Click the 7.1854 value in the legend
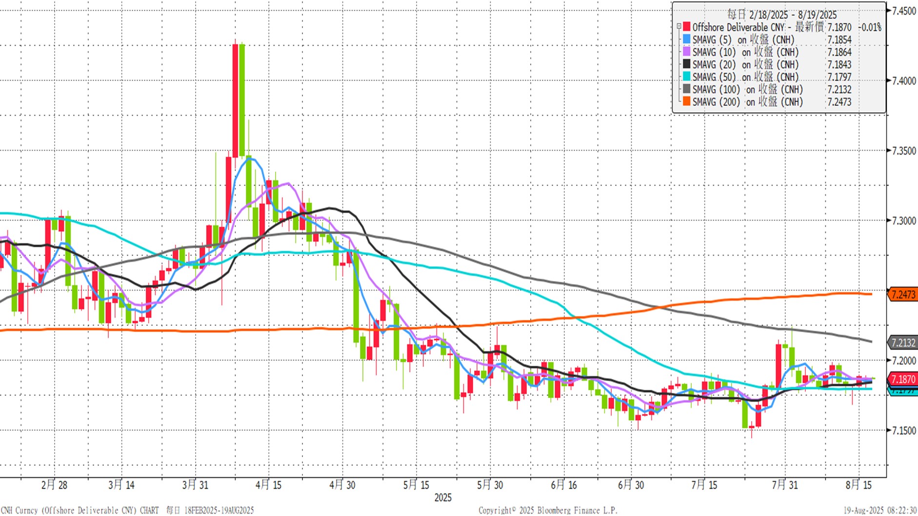 point(839,40)
